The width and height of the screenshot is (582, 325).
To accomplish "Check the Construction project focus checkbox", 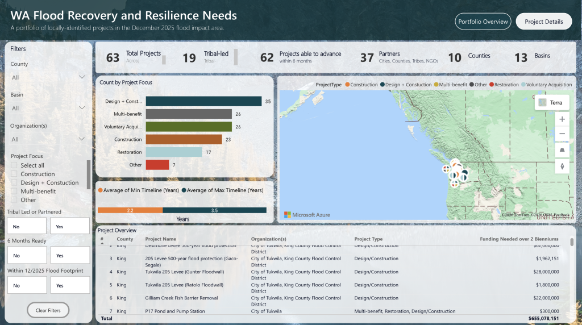I will 15,174.
